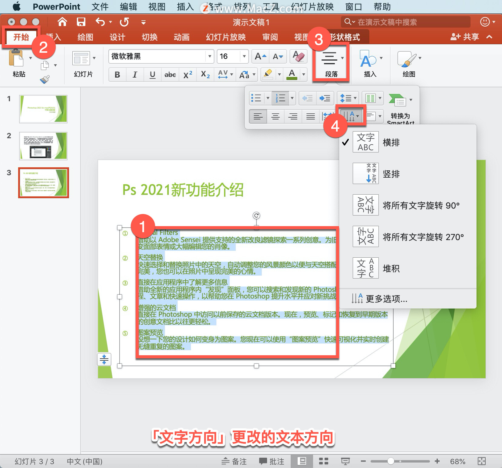Click the Paste clipboard icon
Viewport: 502px width, 468px height.
[x=16, y=58]
